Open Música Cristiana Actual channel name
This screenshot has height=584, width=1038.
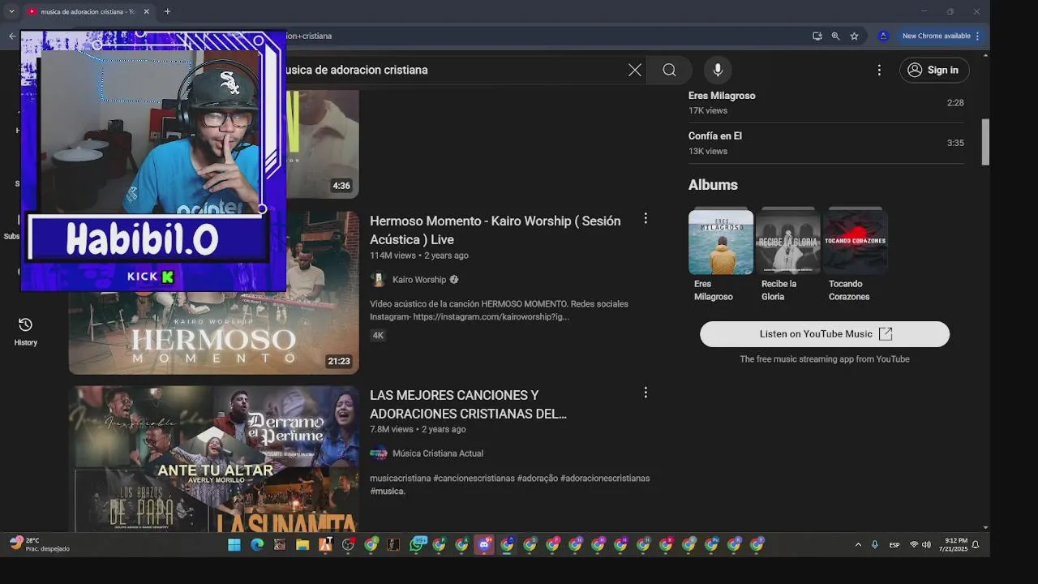pyautogui.click(x=438, y=453)
